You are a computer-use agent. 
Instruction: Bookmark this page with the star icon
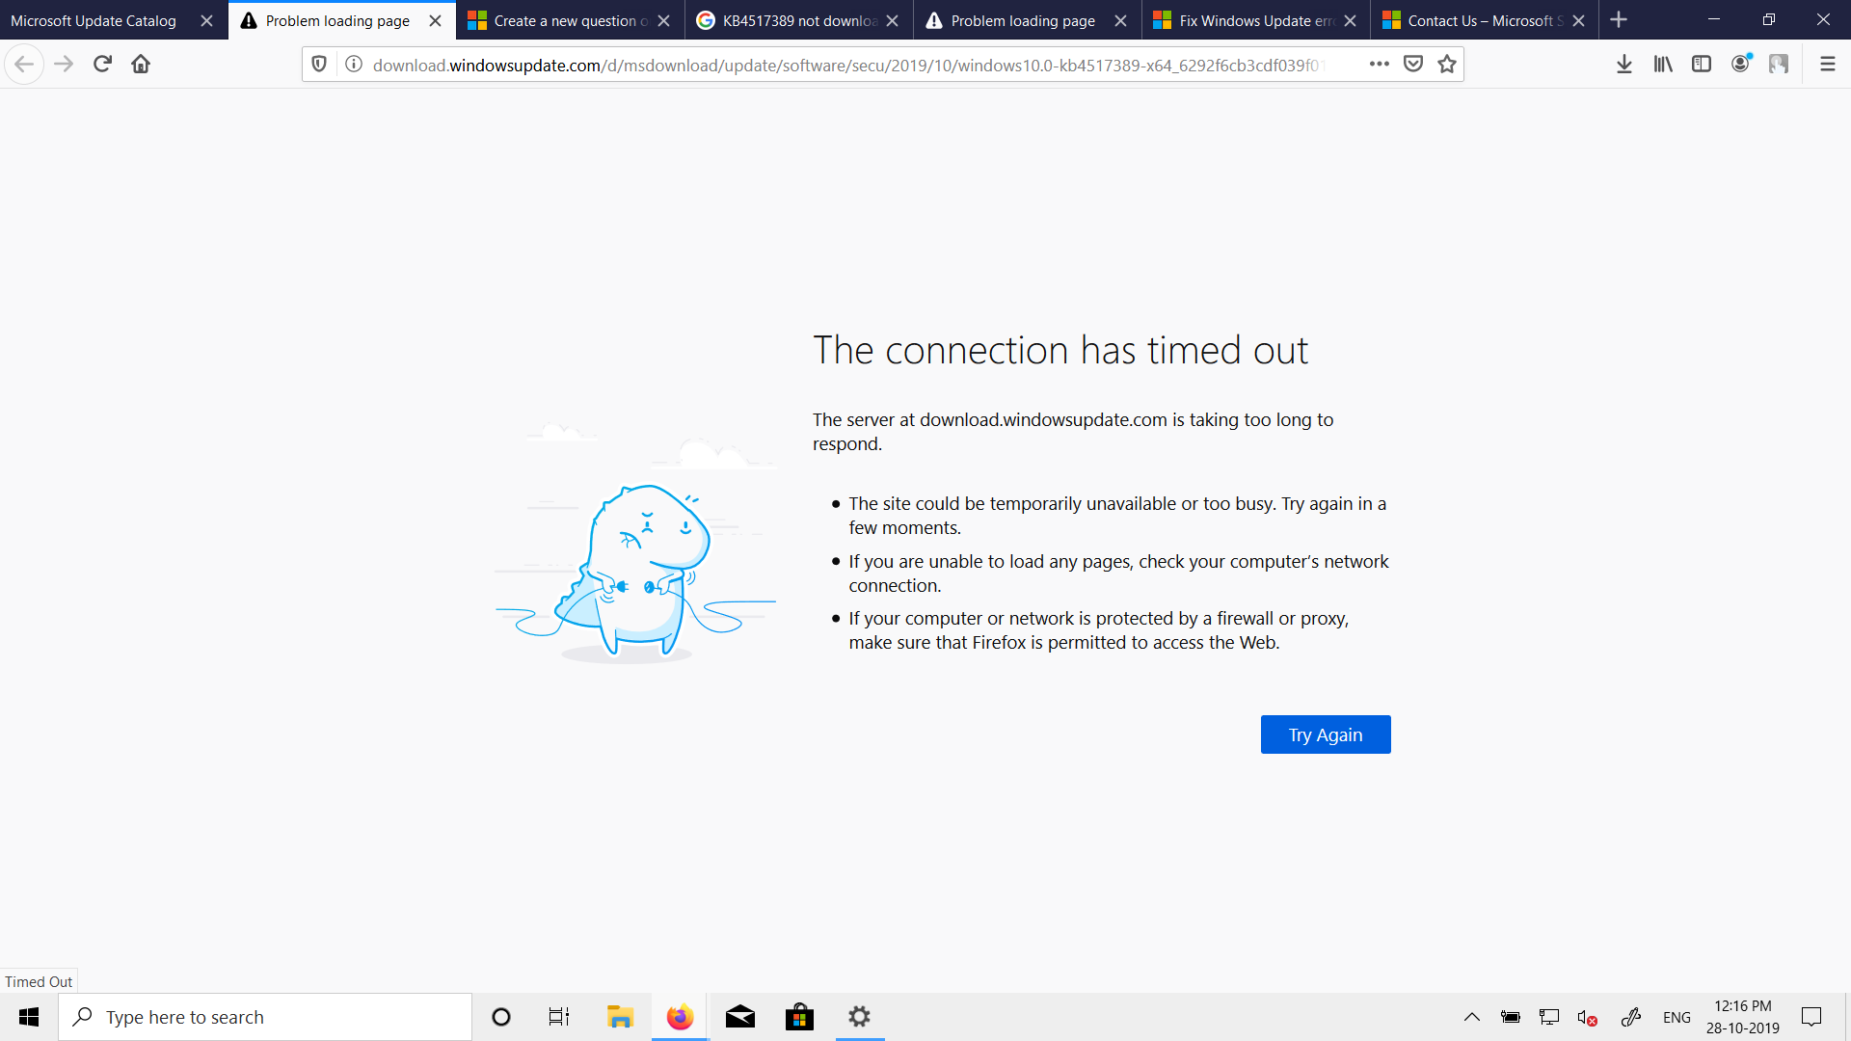1447,65
